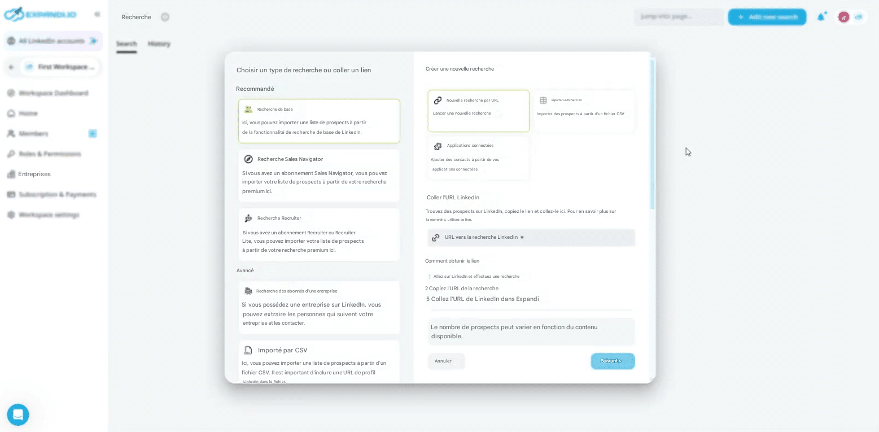Expand the All LinkedIn accounts selector

[x=52, y=41]
